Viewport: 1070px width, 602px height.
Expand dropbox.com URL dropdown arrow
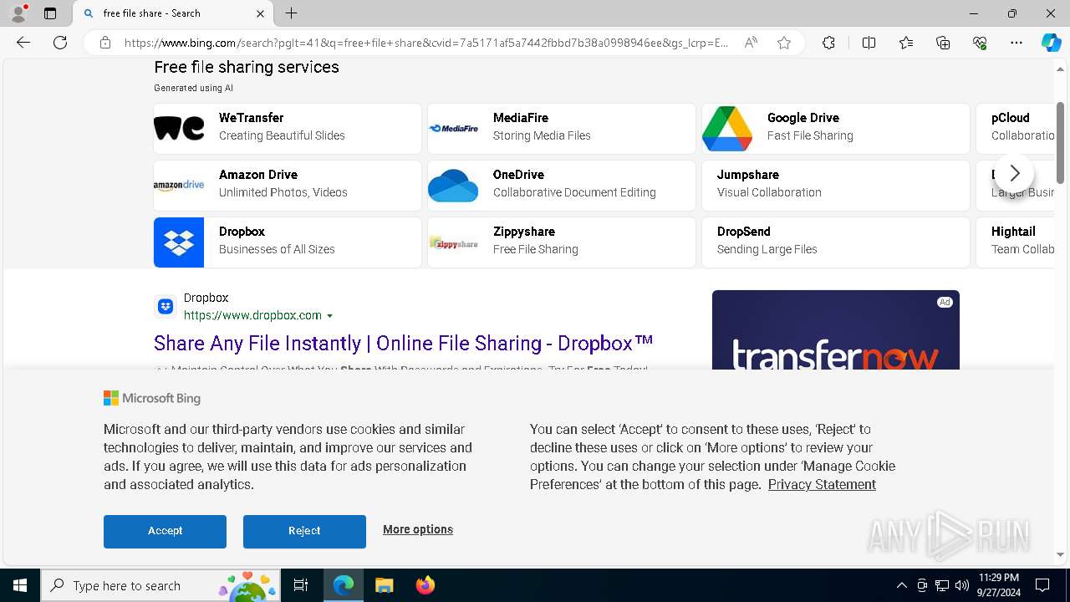tap(329, 316)
